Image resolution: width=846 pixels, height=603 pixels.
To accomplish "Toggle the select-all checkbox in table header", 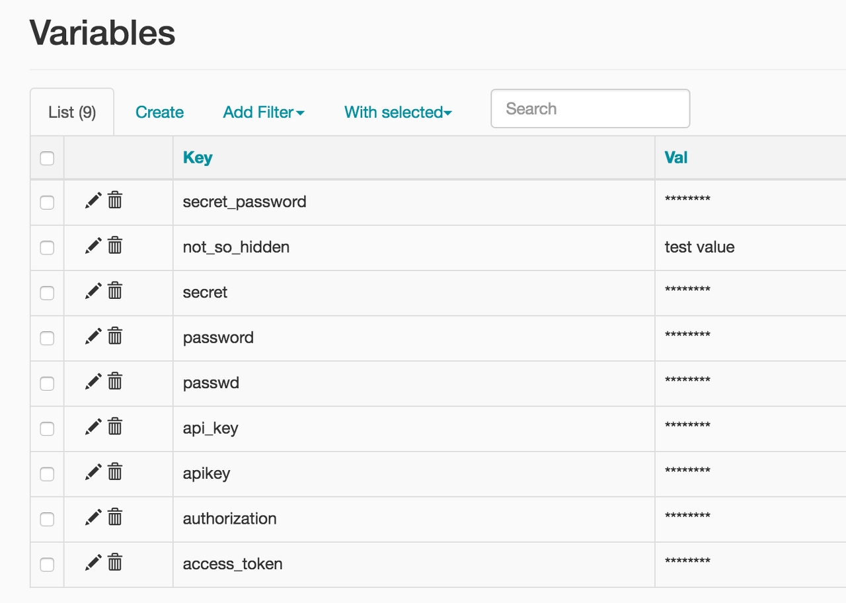I will click(47, 158).
